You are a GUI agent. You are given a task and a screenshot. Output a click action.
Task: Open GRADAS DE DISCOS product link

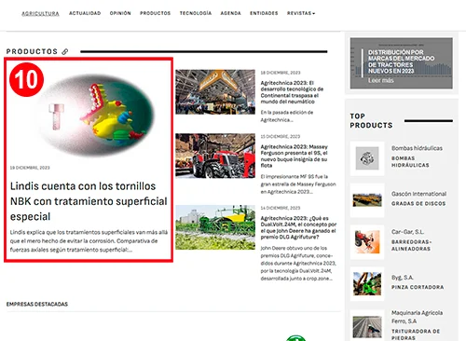(418, 204)
